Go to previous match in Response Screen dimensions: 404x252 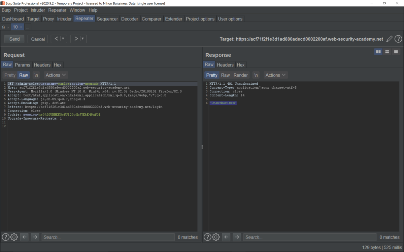tap(226, 237)
